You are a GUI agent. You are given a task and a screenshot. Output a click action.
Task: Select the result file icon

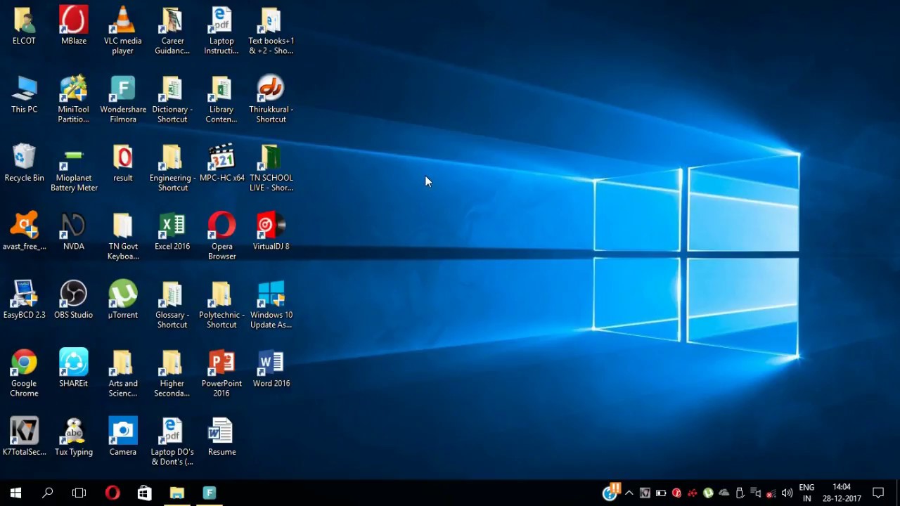pyautogui.click(x=123, y=163)
